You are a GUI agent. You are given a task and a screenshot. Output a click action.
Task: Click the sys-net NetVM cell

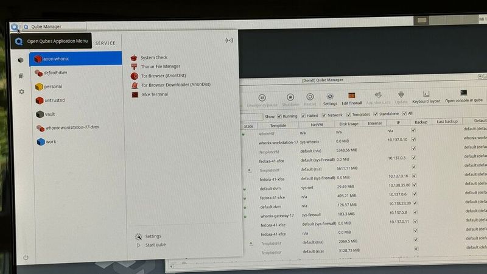click(307, 188)
